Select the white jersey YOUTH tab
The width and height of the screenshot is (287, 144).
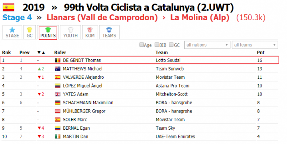point(71,32)
